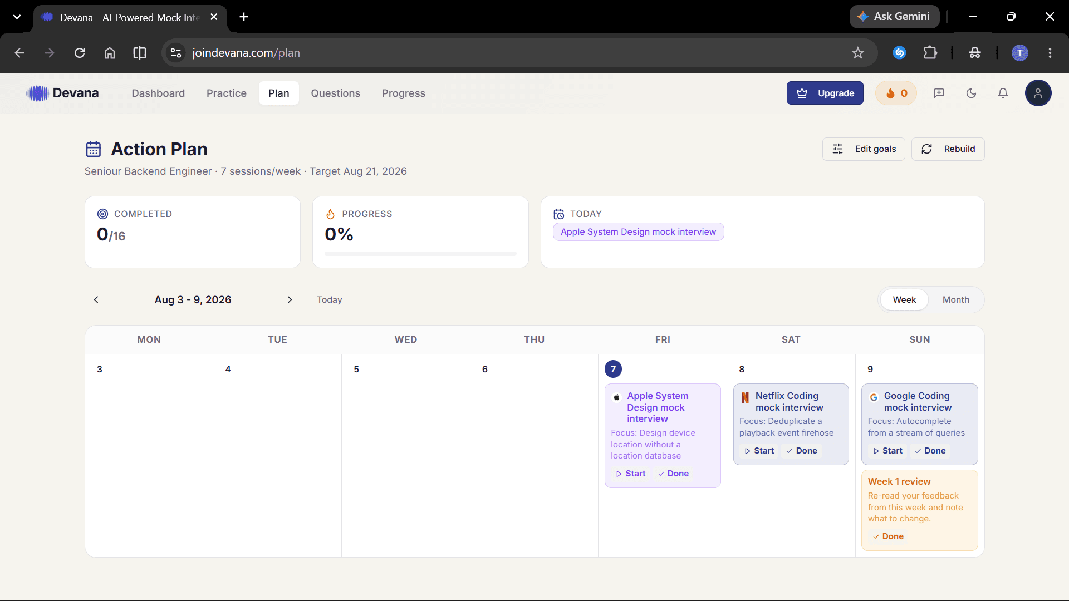The image size is (1069, 601).
Task: Select the Plan tab
Action: point(279,93)
